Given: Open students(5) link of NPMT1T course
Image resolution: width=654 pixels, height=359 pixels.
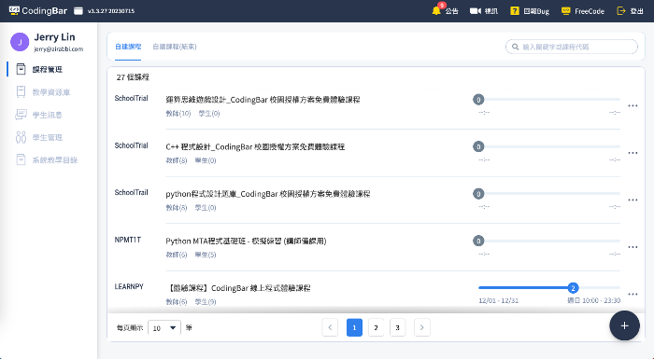Looking at the screenshot, I should tap(206, 255).
